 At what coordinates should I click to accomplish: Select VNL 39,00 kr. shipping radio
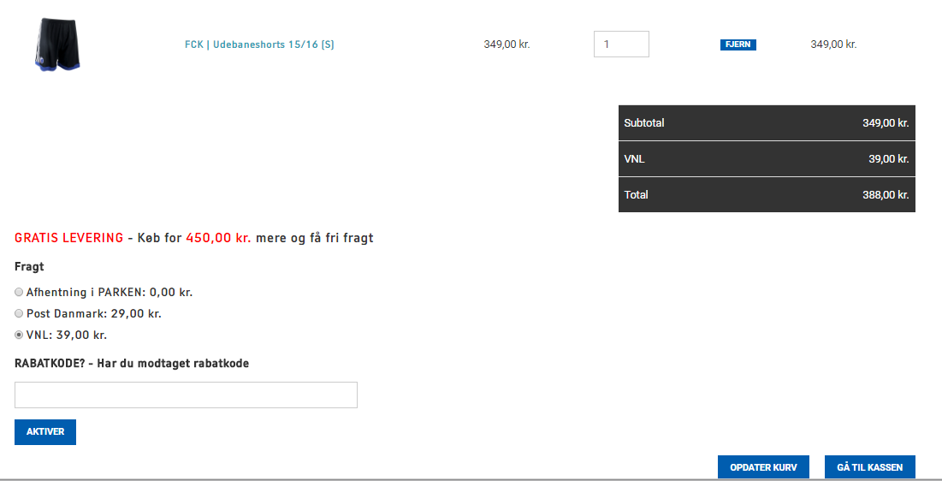(19, 335)
